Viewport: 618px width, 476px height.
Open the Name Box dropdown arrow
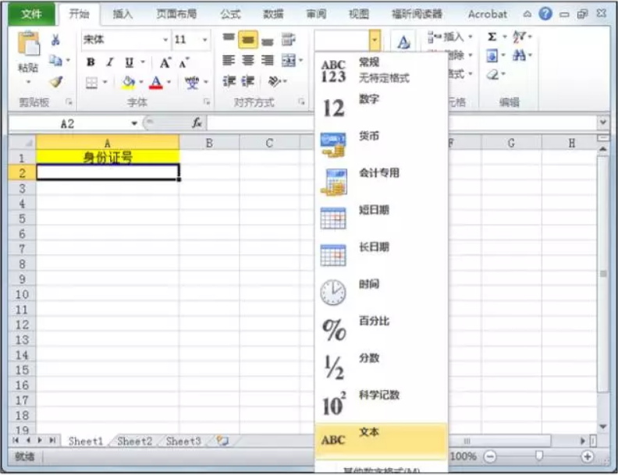[x=134, y=124]
